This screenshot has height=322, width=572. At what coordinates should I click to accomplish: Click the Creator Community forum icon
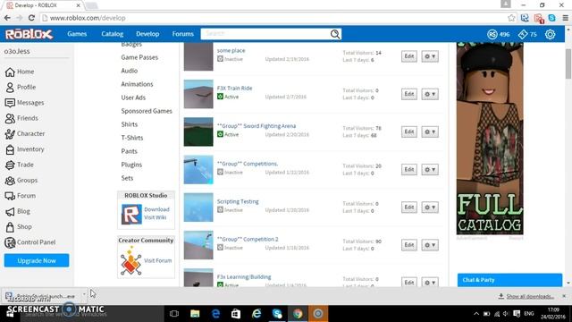(130, 260)
